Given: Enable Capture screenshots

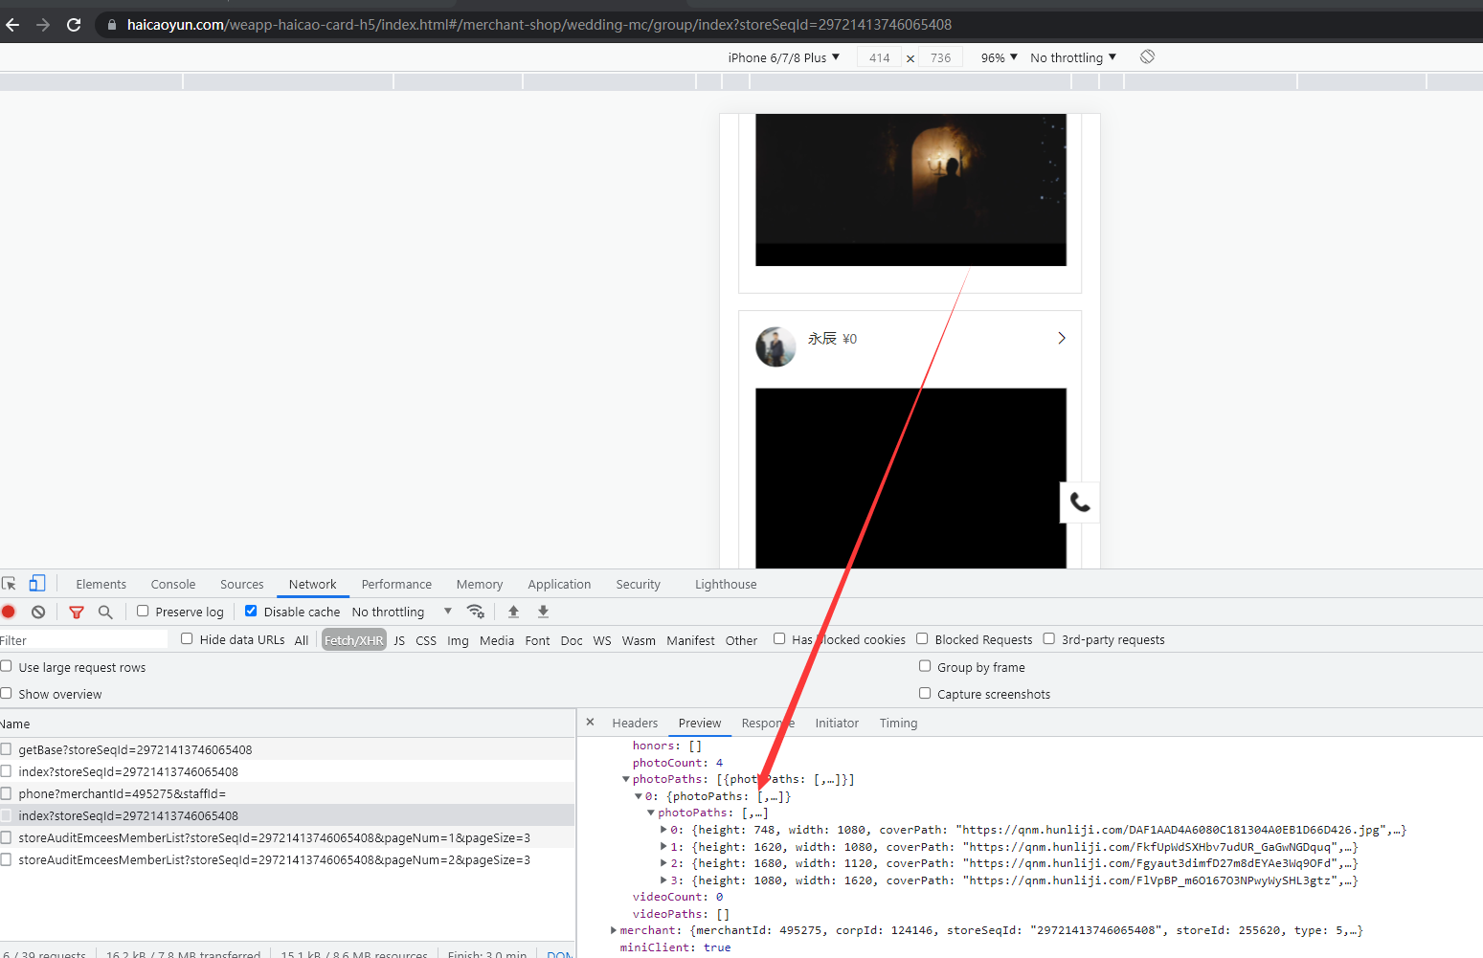Looking at the screenshot, I should coord(925,693).
